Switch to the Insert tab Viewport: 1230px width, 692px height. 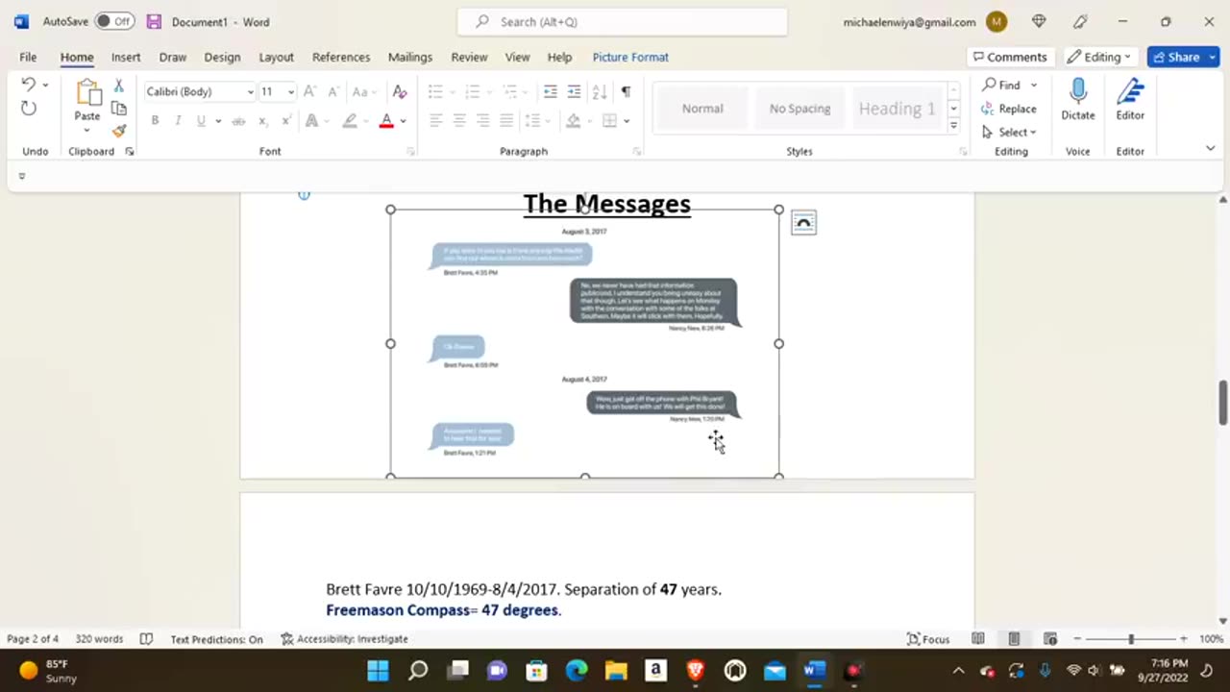(126, 57)
